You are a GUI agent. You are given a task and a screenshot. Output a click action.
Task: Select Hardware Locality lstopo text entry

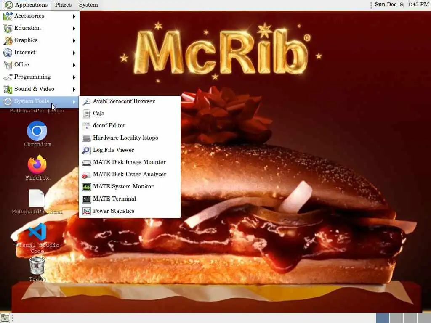point(125,138)
